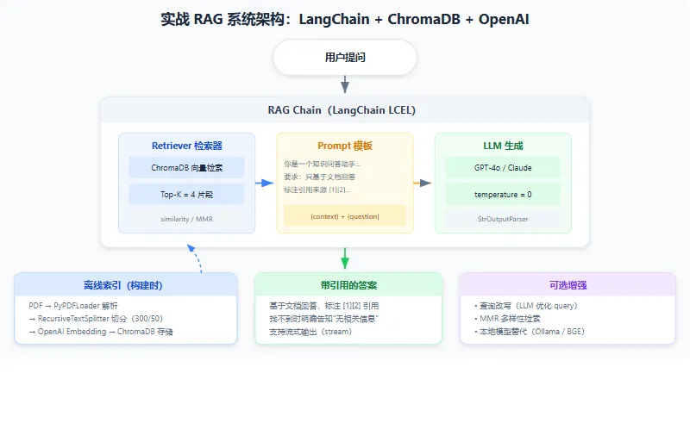Select the line 标注引用来源 [1][2]

(x=317, y=190)
